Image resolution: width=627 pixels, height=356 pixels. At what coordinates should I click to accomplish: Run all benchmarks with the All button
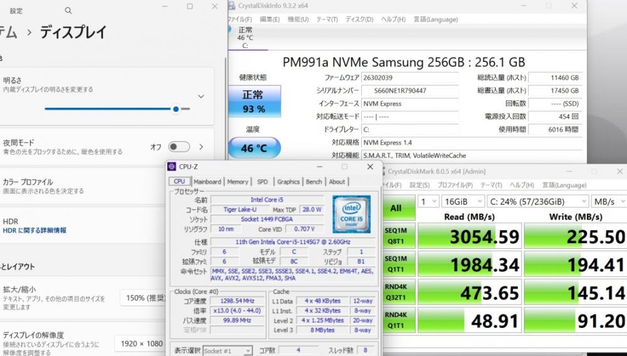click(396, 207)
